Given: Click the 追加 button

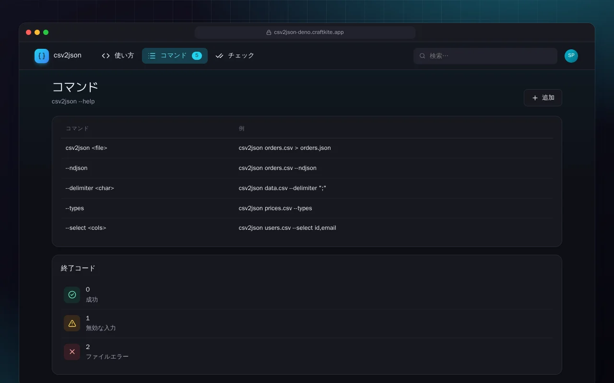Looking at the screenshot, I should pyautogui.click(x=543, y=98).
